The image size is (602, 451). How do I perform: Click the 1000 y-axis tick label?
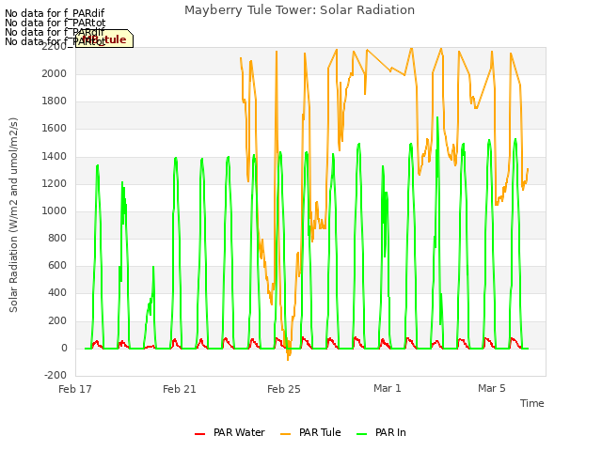55,210
